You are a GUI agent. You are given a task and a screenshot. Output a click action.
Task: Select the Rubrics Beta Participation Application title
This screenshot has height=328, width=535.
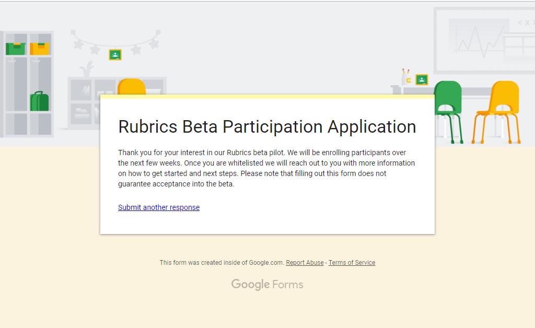pos(267,126)
